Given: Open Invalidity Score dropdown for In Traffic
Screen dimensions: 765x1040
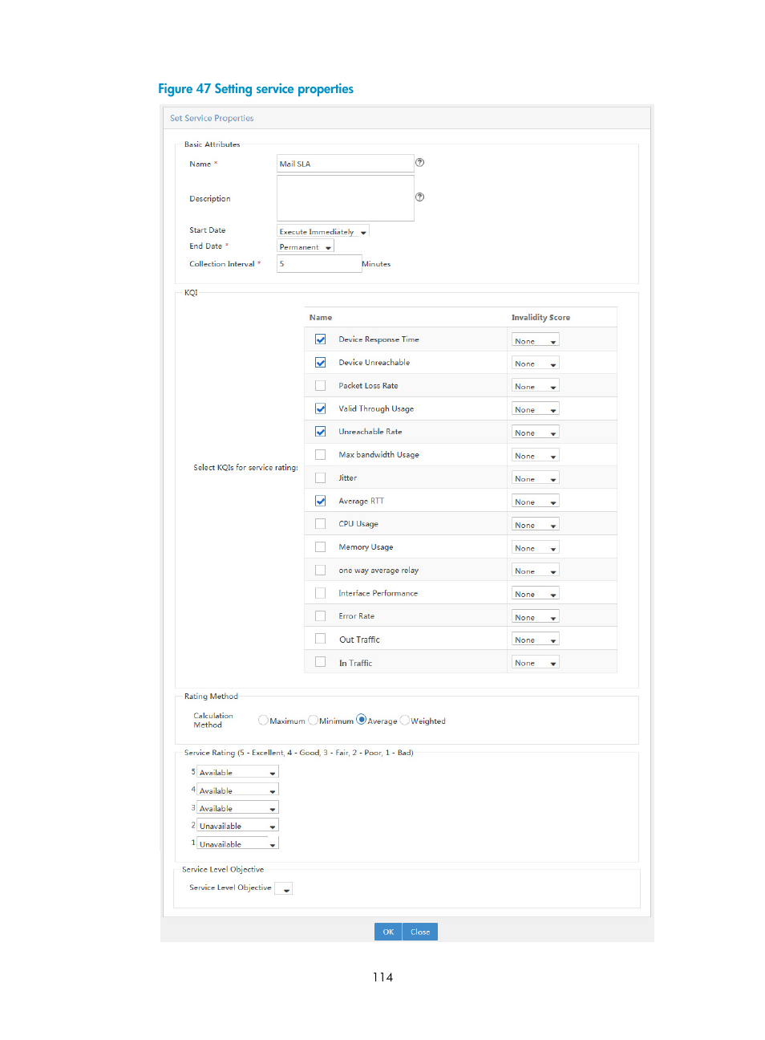Looking at the screenshot, I should pyautogui.click(x=536, y=663).
